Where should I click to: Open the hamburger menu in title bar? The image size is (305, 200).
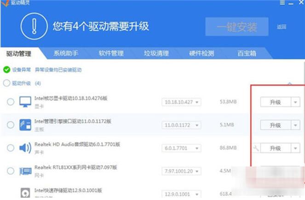click(x=282, y=2)
